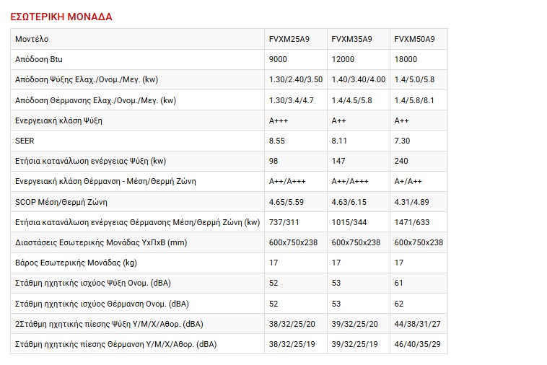Select heating capacity value 1.4/5.8/8.1
Screen dimensions: 547x365
point(414,100)
